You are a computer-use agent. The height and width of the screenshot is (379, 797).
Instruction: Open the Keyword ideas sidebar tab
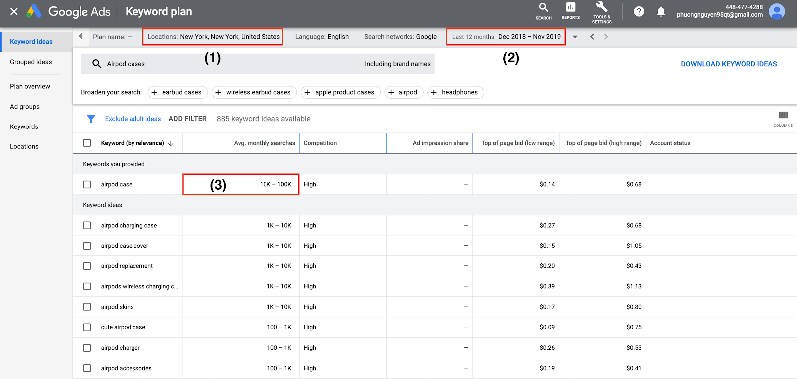coord(36,42)
